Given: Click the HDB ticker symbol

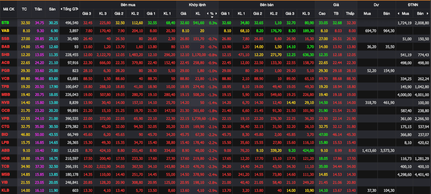Looking at the screenshot, I should (x=5, y=158).
